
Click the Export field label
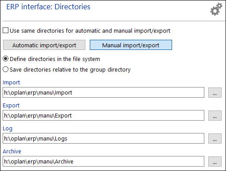click(11, 106)
